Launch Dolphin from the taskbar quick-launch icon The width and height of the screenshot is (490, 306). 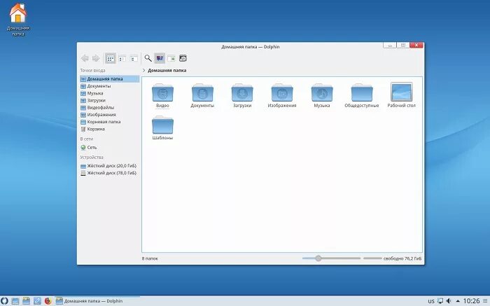(x=27, y=300)
